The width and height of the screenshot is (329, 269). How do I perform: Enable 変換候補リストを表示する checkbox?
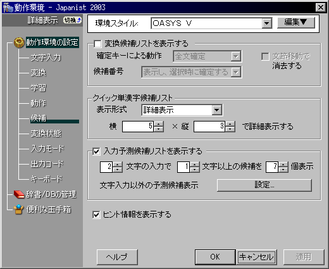(97, 44)
